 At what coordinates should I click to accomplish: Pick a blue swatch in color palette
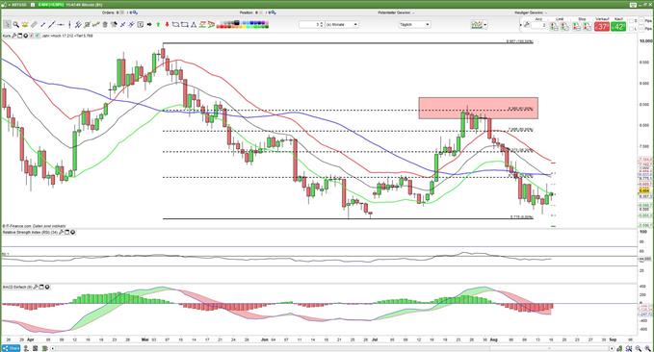tap(250, 23)
